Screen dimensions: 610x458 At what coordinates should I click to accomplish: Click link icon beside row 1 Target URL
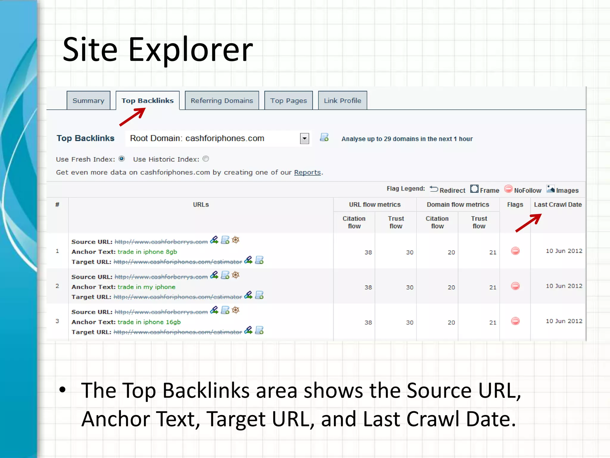[248, 260]
